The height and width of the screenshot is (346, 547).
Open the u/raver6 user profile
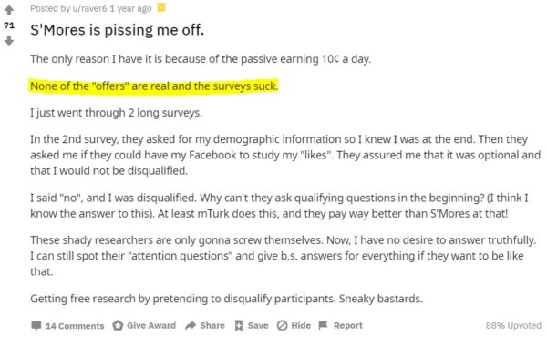89,8
